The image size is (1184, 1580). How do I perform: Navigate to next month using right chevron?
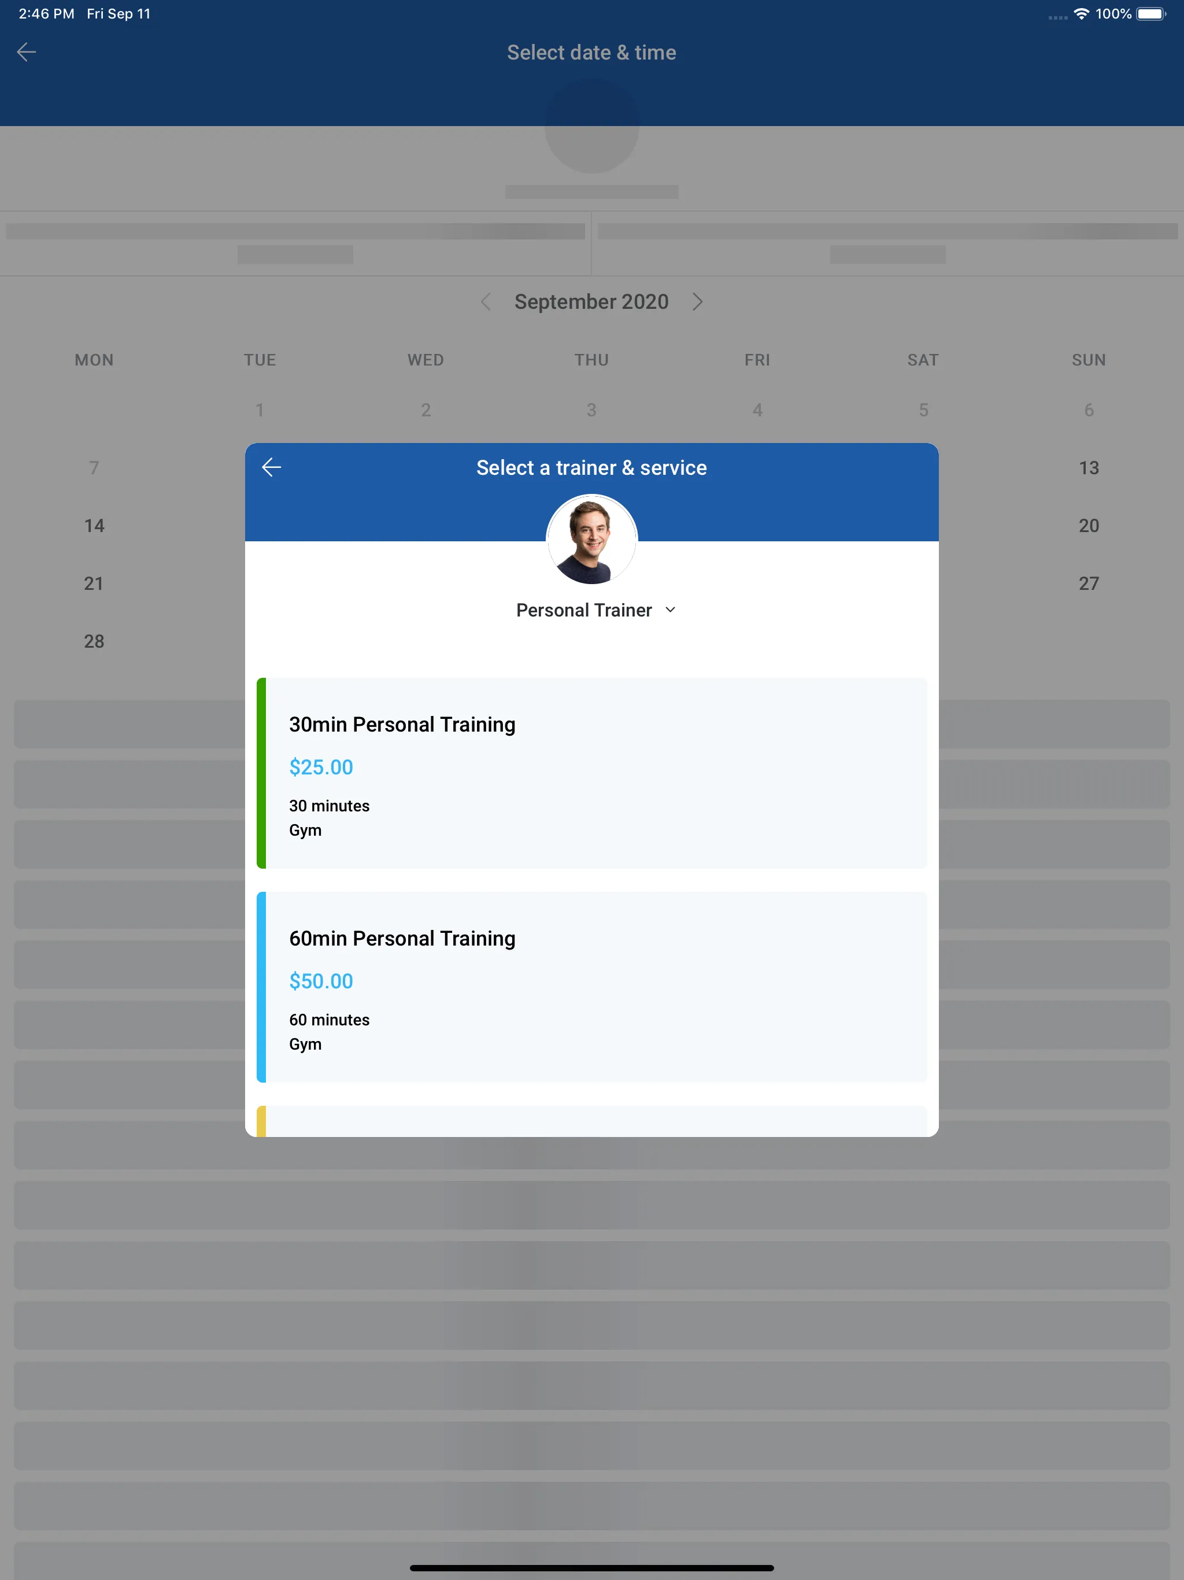pyautogui.click(x=697, y=301)
